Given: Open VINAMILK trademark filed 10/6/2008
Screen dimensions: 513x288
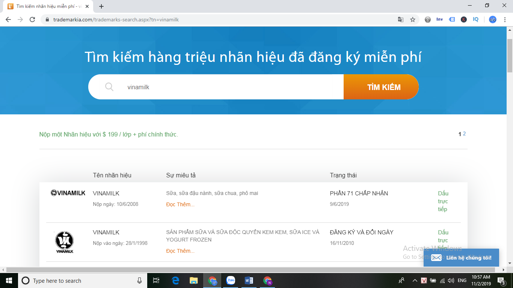Looking at the screenshot, I should click(106, 193).
